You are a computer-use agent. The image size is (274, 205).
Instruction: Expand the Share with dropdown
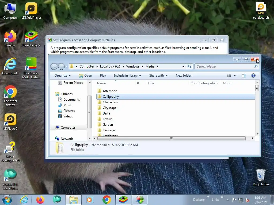tap(158, 76)
